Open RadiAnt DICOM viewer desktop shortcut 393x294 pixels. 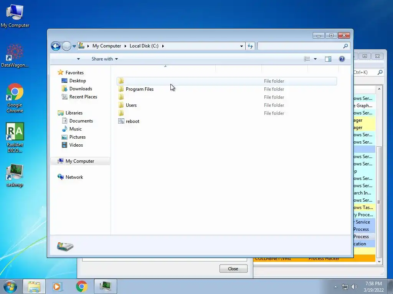[x=15, y=137]
